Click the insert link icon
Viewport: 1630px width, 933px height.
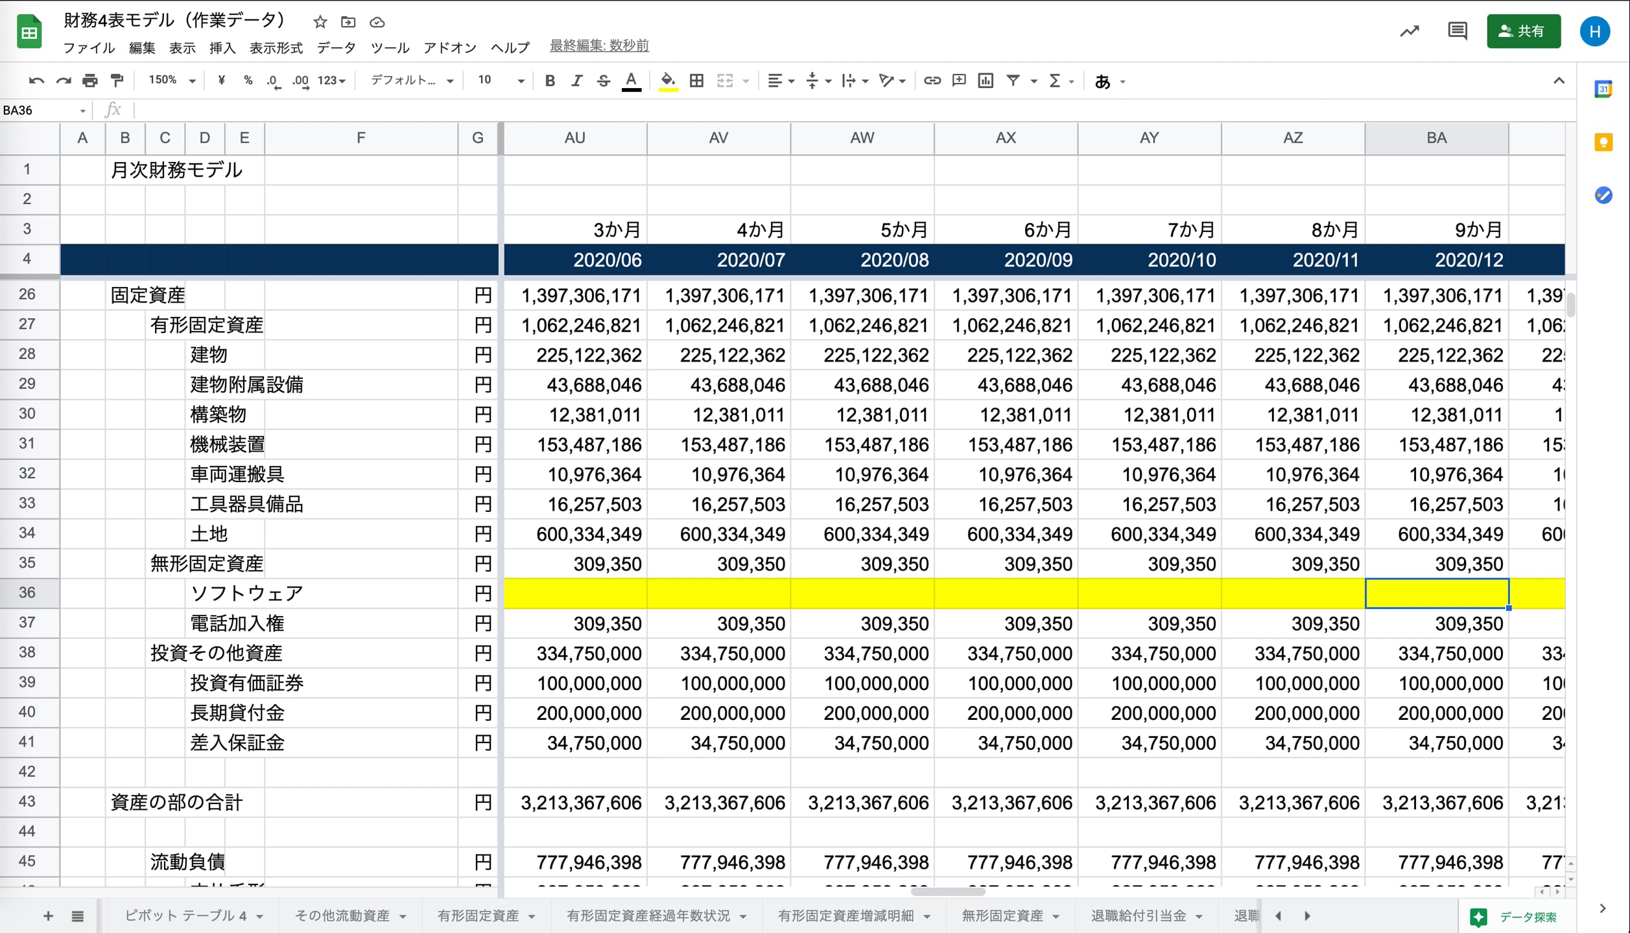tap(932, 81)
